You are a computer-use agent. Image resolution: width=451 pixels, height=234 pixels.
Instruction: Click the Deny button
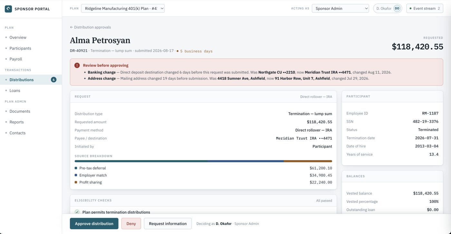[x=131, y=223]
